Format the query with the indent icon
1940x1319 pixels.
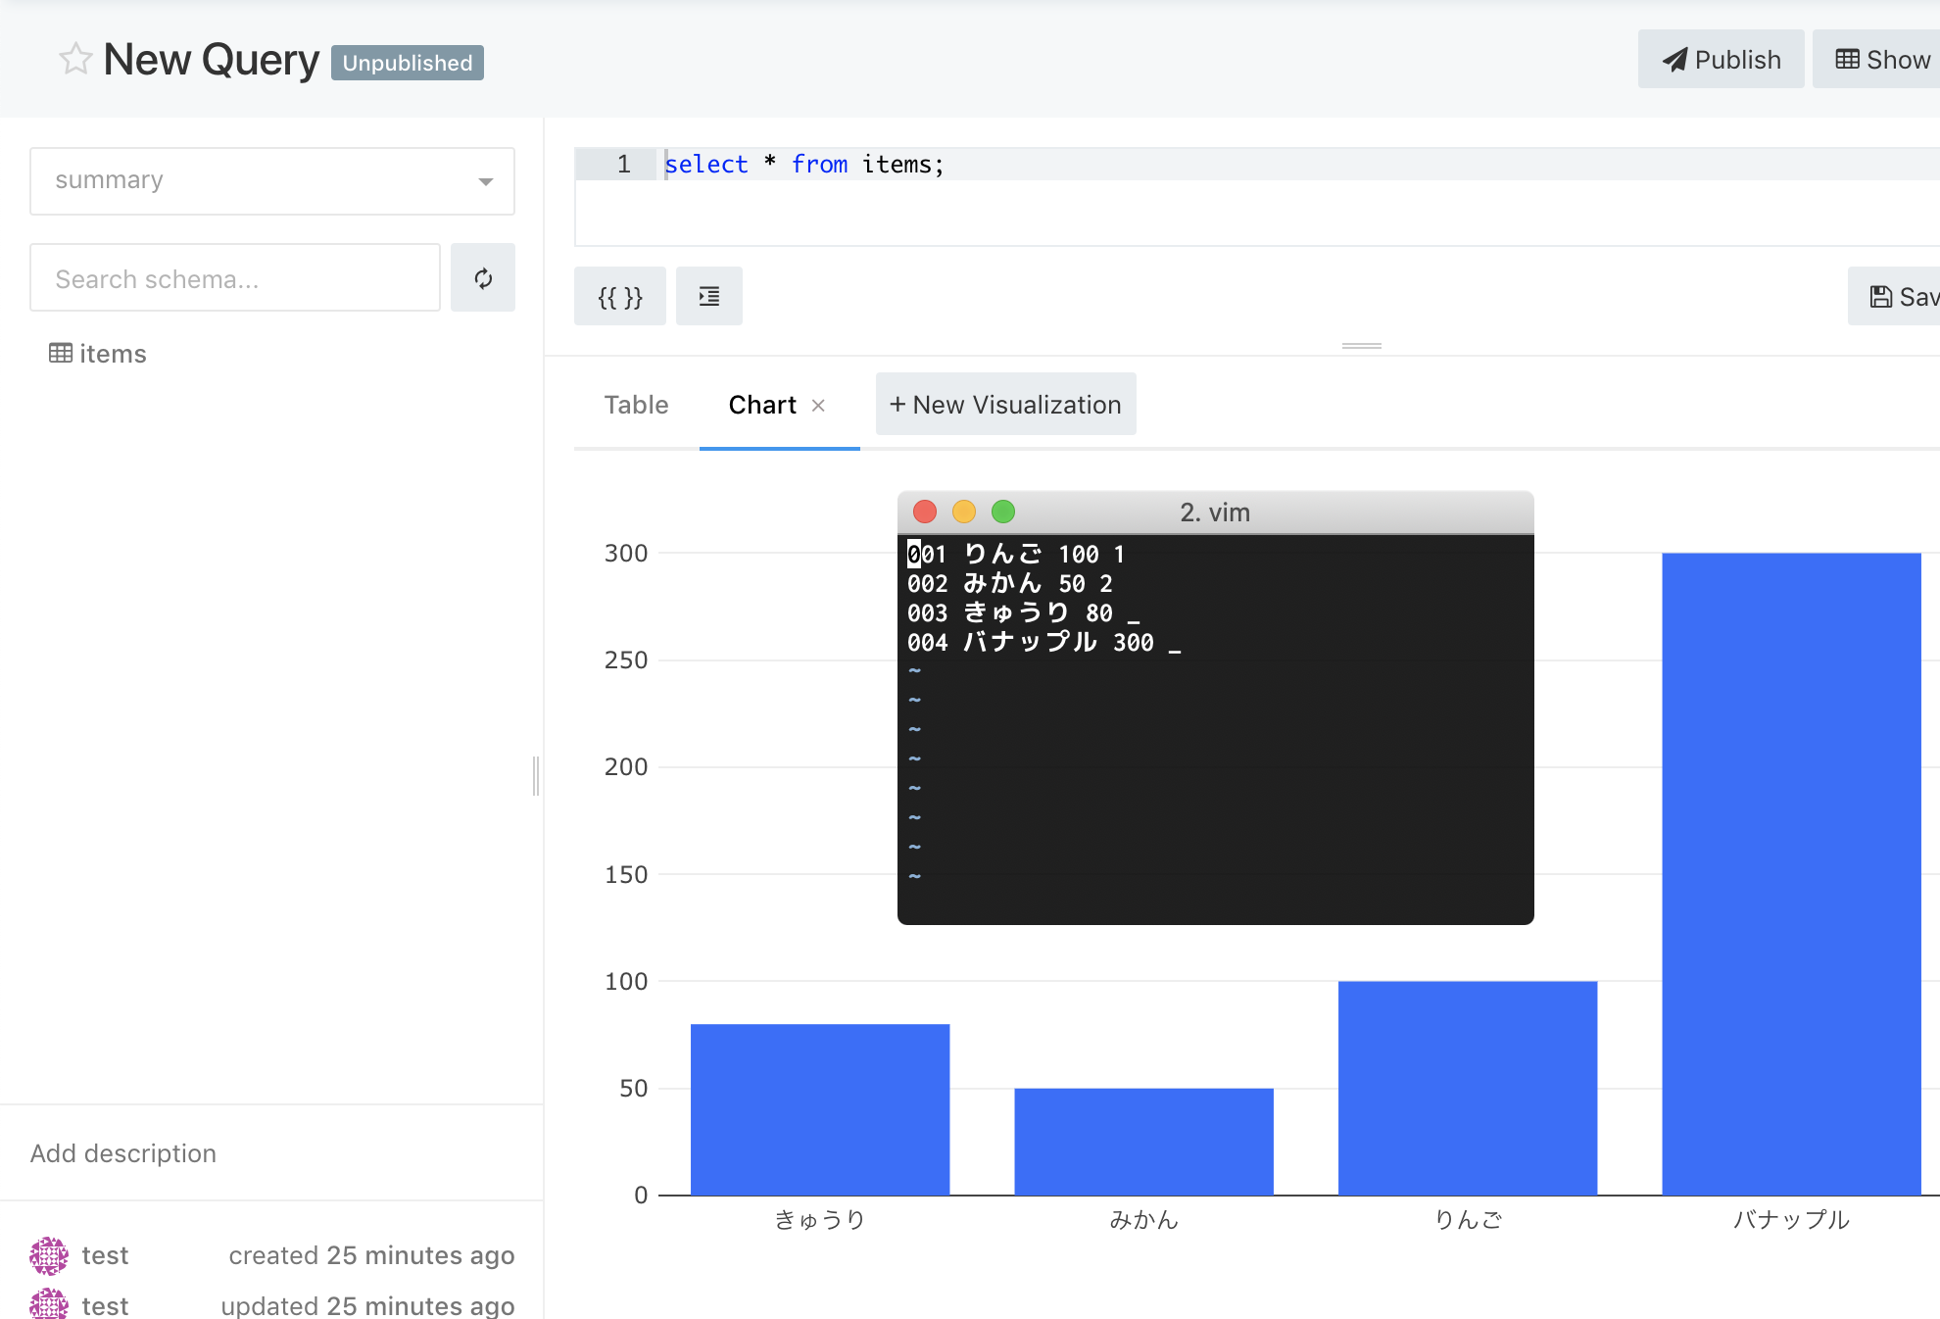coord(709,296)
